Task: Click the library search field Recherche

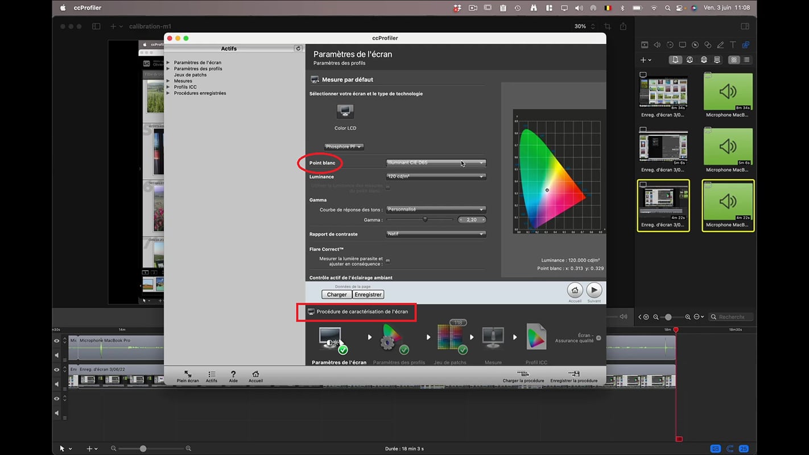Action: 730,317
